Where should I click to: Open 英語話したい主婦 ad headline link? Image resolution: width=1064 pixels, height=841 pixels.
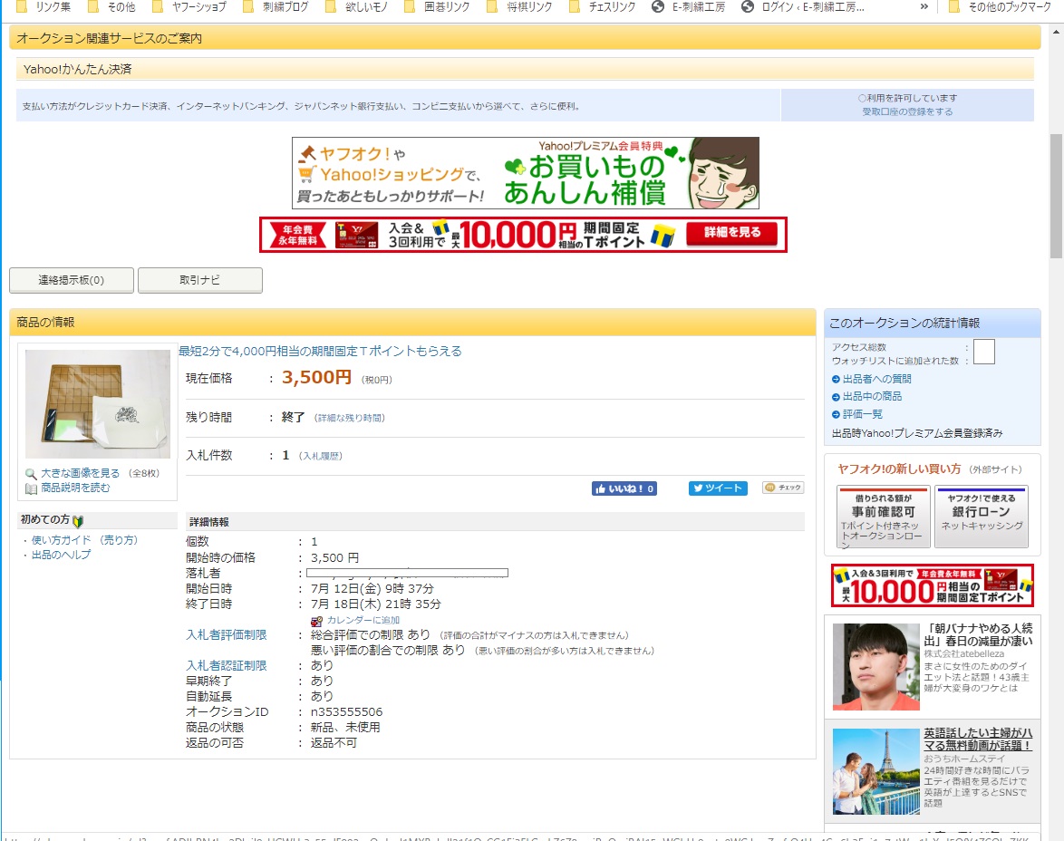(978, 739)
